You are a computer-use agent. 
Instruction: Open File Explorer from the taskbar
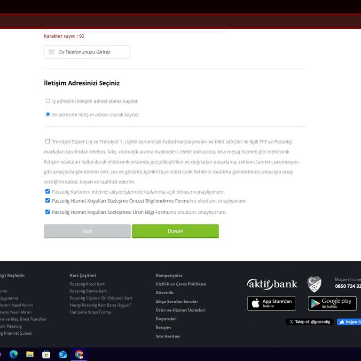[30, 354]
